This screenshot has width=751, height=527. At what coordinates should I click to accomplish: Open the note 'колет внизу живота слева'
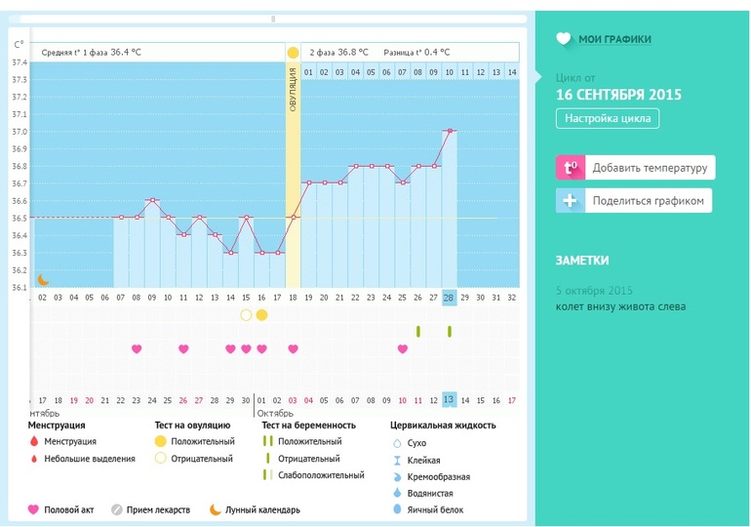[620, 306]
